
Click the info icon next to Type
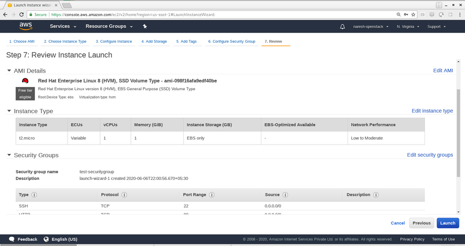(x=34, y=195)
